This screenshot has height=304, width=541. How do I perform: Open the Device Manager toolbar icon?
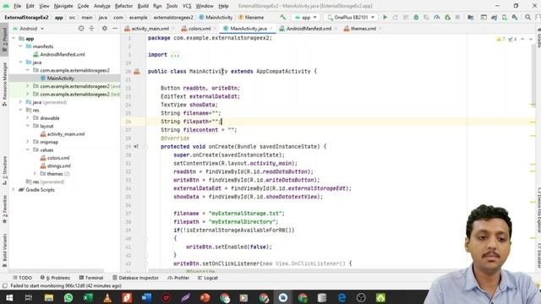[x=505, y=17]
